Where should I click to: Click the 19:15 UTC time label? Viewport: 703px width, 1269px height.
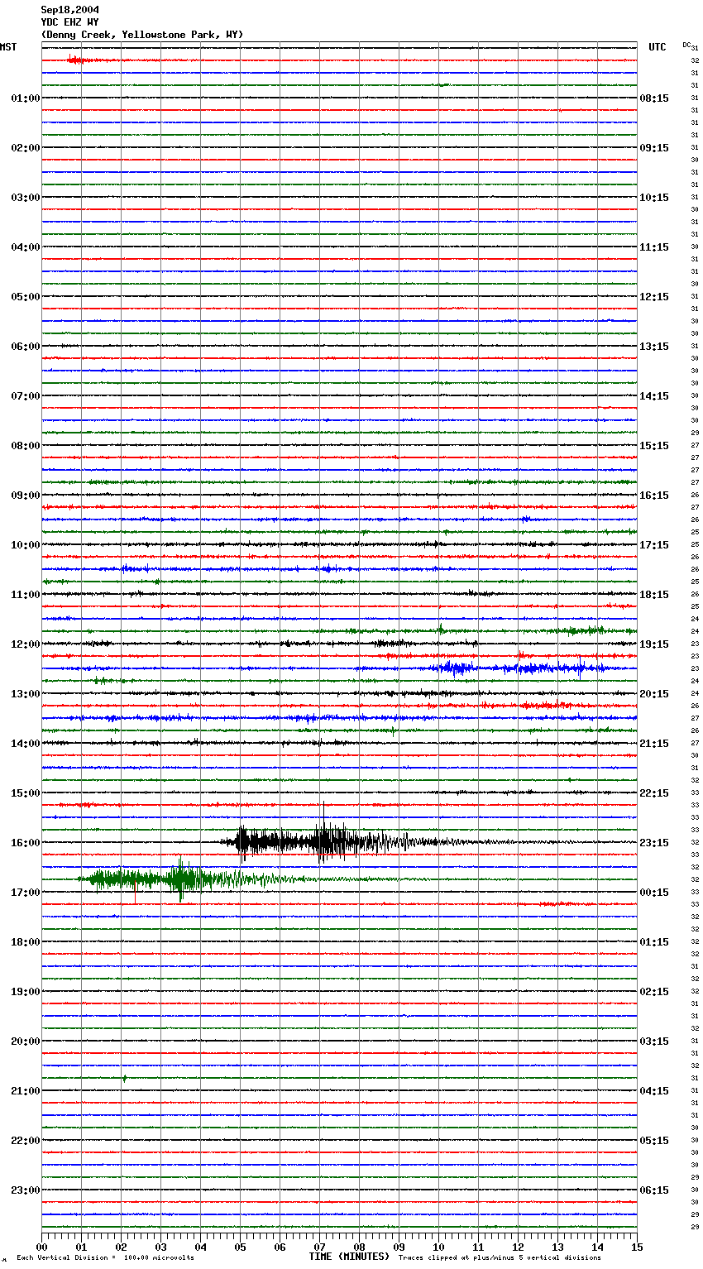[x=654, y=644]
